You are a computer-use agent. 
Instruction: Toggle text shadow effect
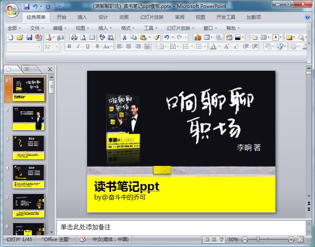pos(97,46)
